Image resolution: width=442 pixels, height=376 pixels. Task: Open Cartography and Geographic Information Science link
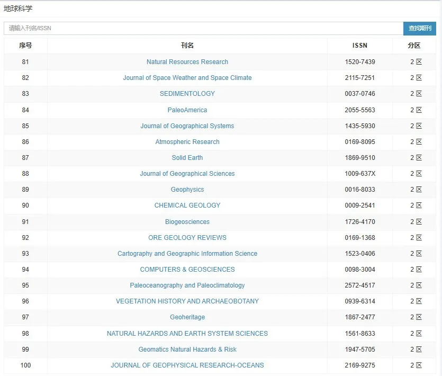coord(187,254)
